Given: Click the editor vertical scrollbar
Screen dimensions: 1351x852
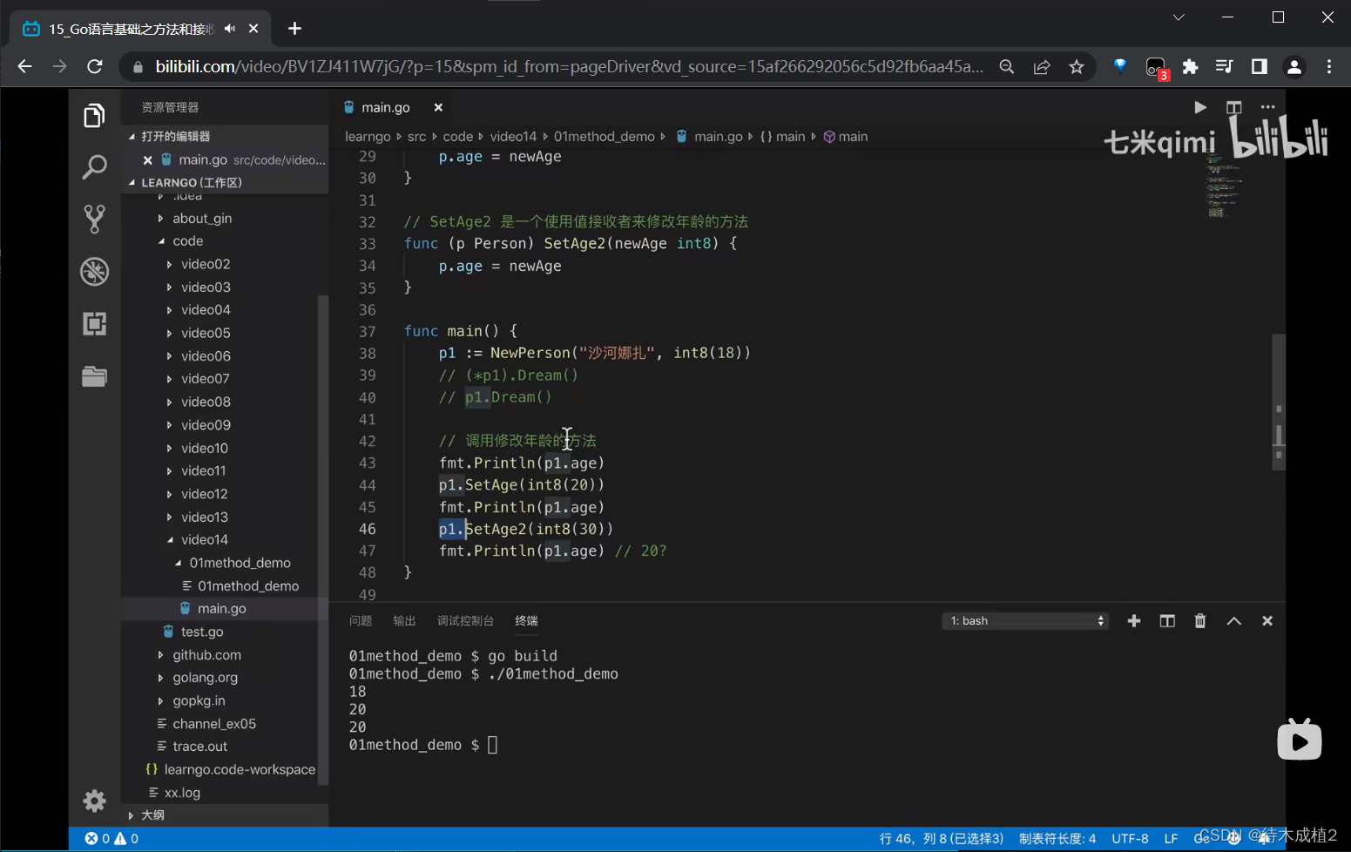Looking at the screenshot, I should (1279, 402).
